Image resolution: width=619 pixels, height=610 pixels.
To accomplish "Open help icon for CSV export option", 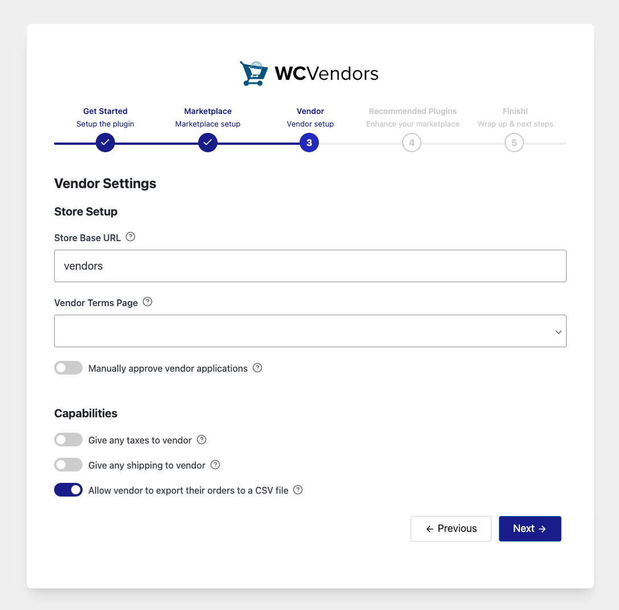I will [x=298, y=490].
